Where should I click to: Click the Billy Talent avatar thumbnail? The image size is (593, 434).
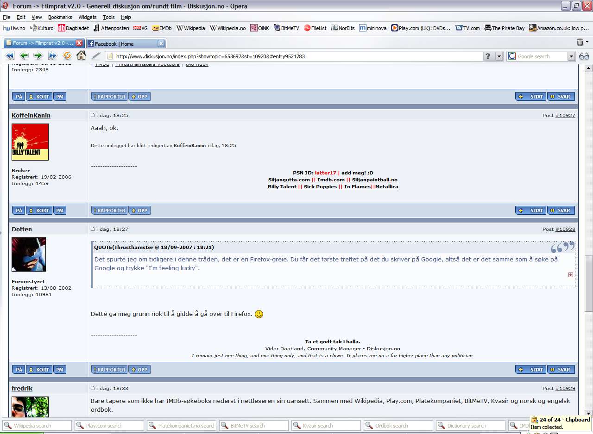[30, 142]
